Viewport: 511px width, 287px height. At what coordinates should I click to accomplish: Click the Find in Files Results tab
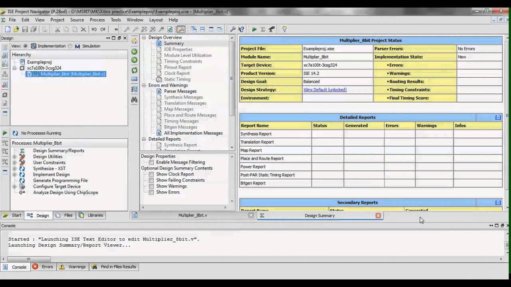pos(114,267)
